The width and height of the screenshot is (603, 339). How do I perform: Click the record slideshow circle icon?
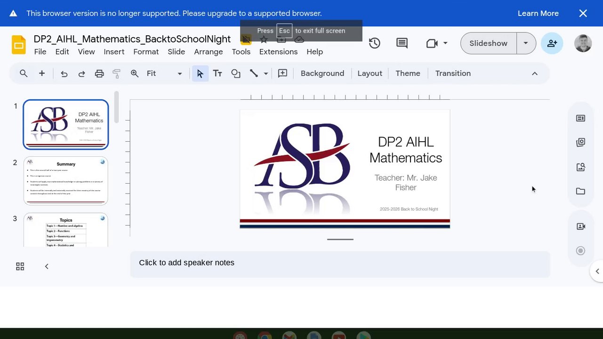coord(580,250)
